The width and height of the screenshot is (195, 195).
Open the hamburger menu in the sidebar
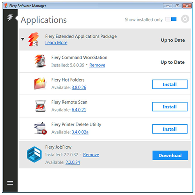(x=10, y=183)
